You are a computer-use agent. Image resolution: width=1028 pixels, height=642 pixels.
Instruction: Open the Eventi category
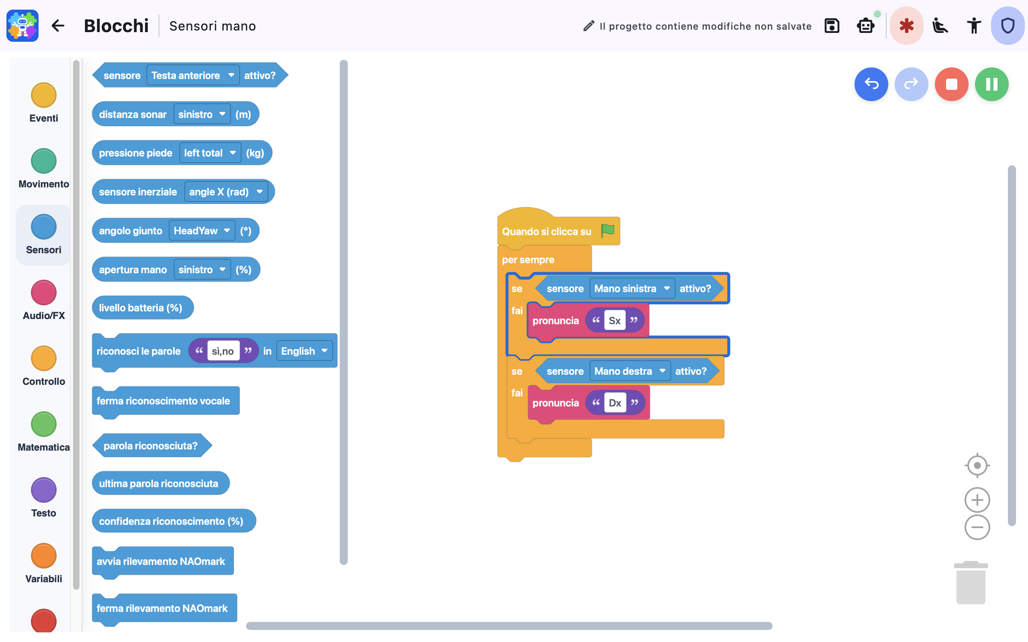pyautogui.click(x=43, y=103)
